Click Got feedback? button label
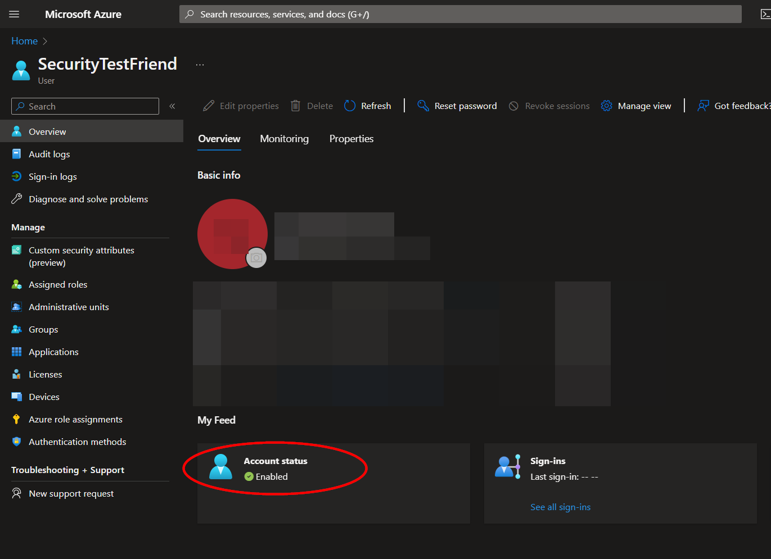 (742, 106)
